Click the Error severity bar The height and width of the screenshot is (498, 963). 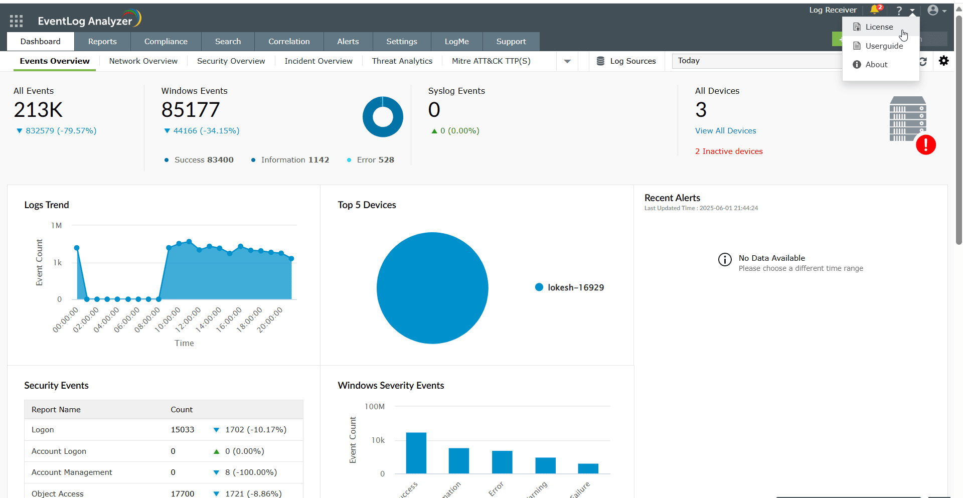pos(502,462)
